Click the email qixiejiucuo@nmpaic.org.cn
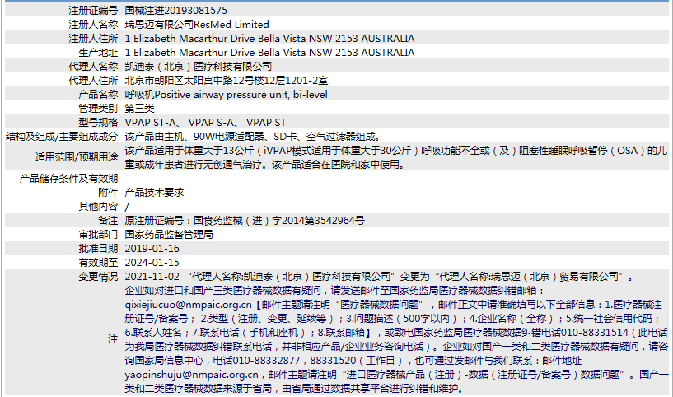The image size is (673, 397). (188, 305)
